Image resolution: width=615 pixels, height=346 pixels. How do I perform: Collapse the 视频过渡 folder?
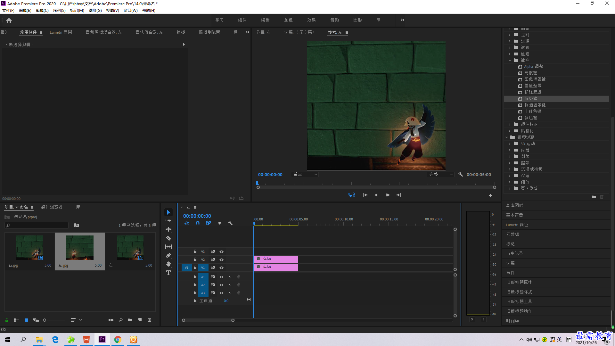[507, 137]
